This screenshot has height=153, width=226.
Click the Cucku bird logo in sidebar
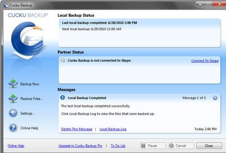click(x=28, y=40)
